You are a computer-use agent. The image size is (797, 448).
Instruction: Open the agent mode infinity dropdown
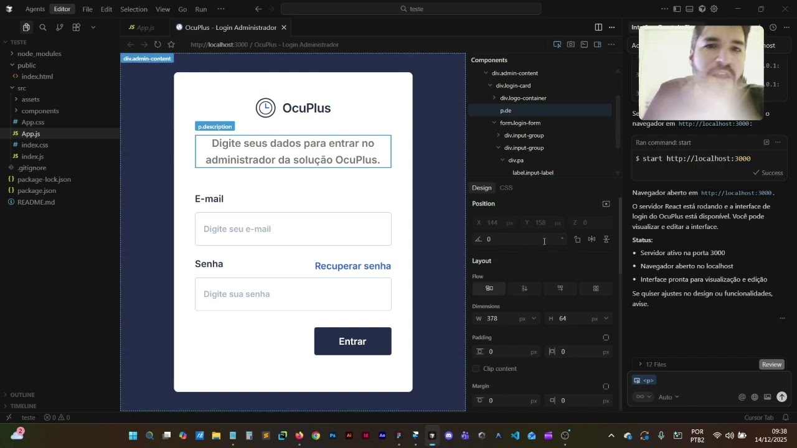tap(643, 397)
